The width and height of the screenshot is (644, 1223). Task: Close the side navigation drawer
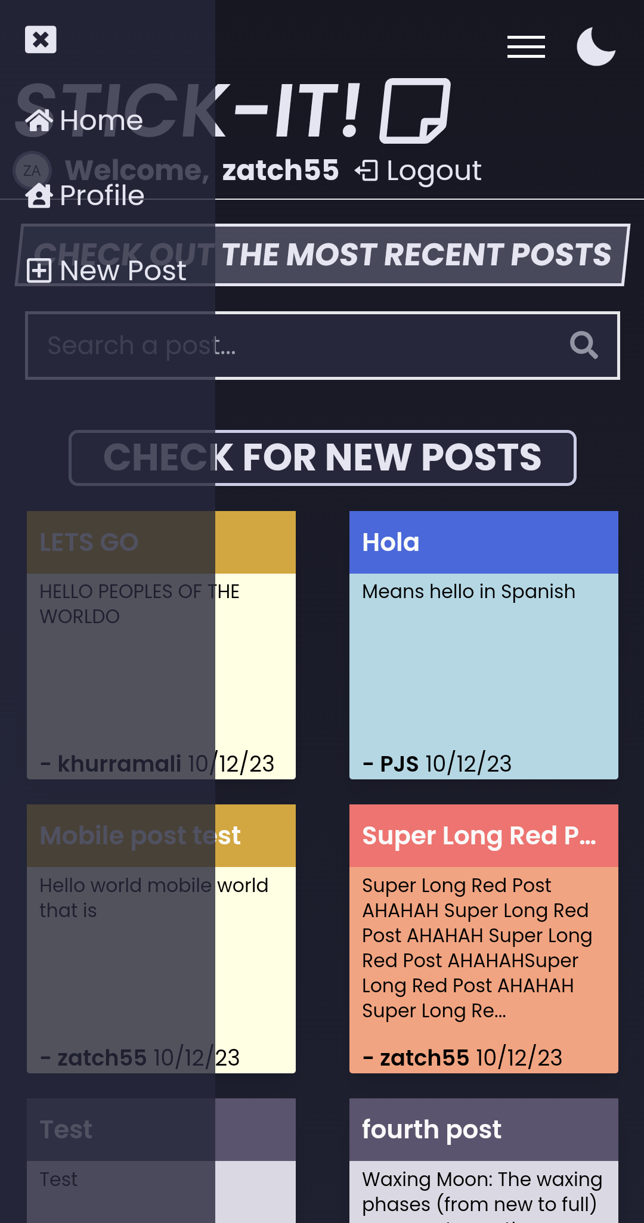(x=41, y=39)
